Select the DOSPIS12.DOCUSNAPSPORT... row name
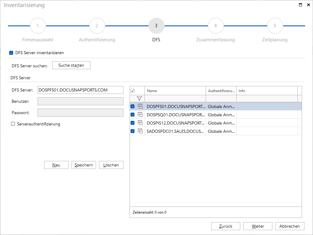The image size is (313, 235). click(175, 123)
